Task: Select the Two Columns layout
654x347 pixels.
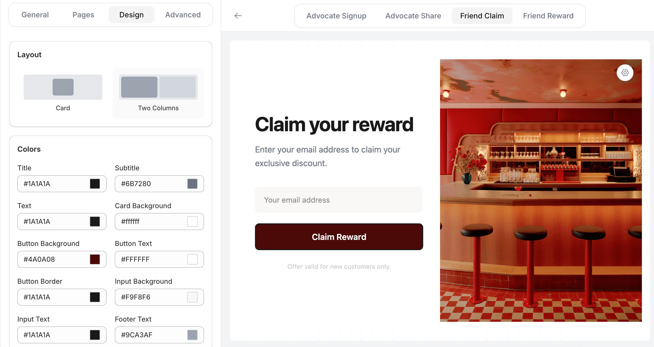Action: (158, 87)
